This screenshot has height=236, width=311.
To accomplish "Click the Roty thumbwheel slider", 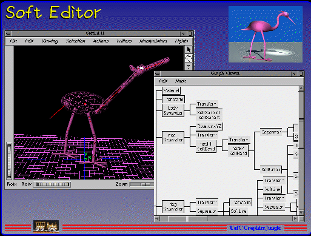I will pyautogui.click(x=52, y=184).
